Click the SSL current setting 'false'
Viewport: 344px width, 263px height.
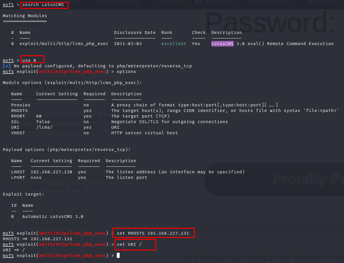tap(43, 122)
